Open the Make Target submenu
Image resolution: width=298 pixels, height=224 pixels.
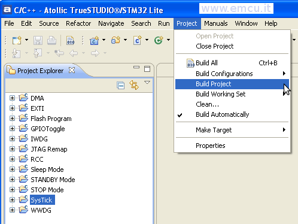pyautogui.click(x=232, y=130)
